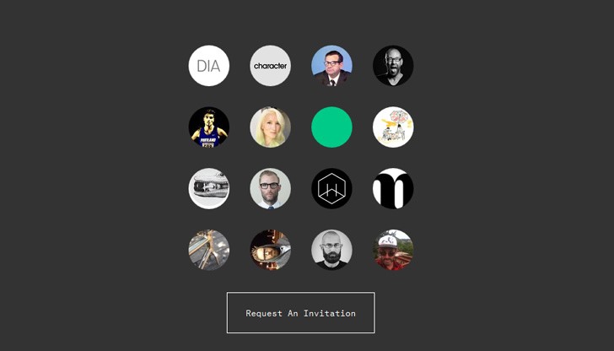The height and width of the screenshot is (351, 614).
Task: Click the Portland jersey runner avatar
Action: tap(208, 127)
